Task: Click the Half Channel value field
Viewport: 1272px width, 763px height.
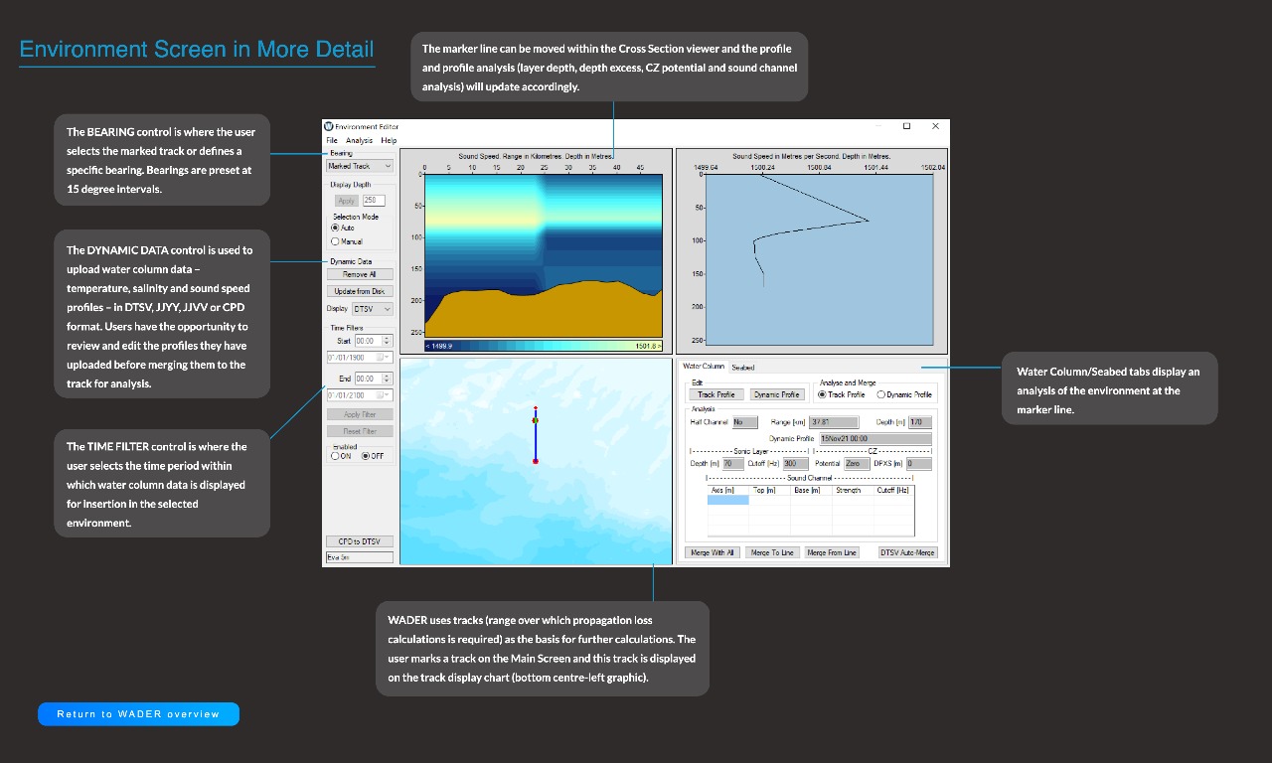Action: coord(745,422)
